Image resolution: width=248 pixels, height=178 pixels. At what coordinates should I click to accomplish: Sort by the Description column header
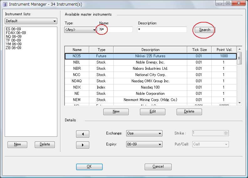[x=150, y=50]
